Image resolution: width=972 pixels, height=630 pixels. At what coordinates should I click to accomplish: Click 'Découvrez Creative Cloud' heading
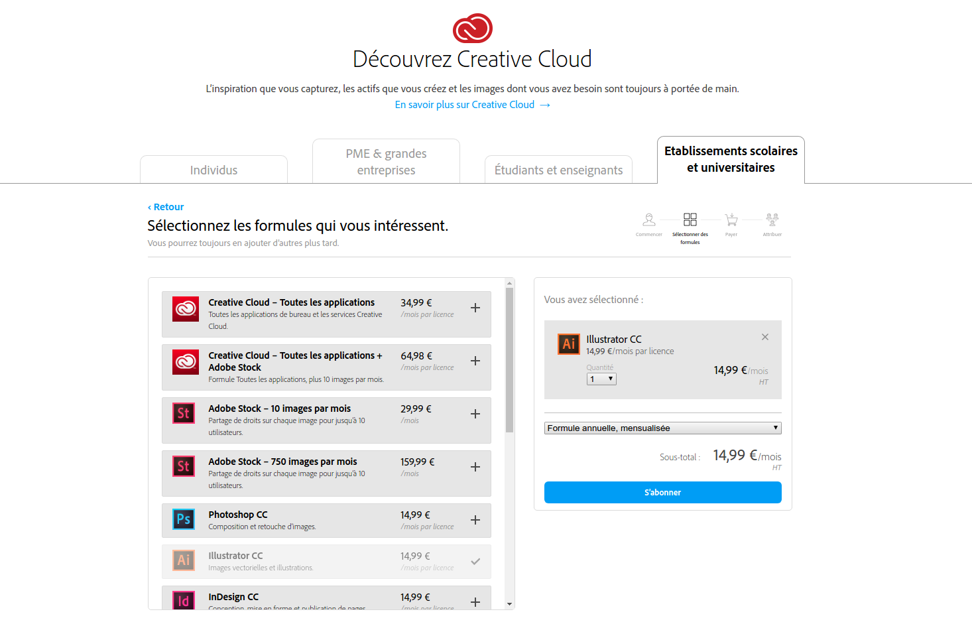tap(472, 59)
